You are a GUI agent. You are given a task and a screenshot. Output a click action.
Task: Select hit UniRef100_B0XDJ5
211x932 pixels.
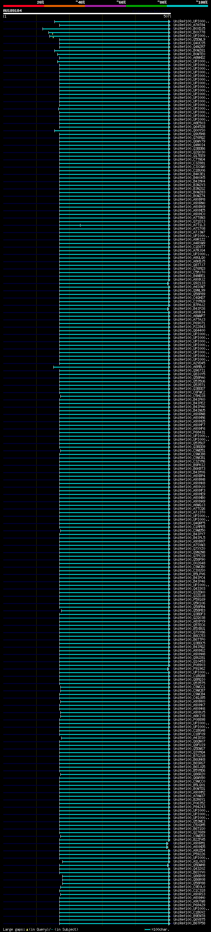click(189, 28)
